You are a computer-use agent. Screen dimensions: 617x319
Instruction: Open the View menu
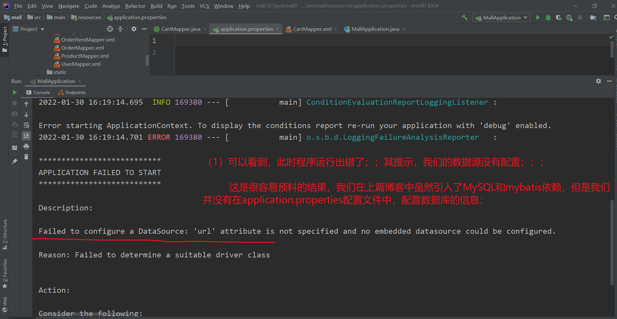(47, 6)
